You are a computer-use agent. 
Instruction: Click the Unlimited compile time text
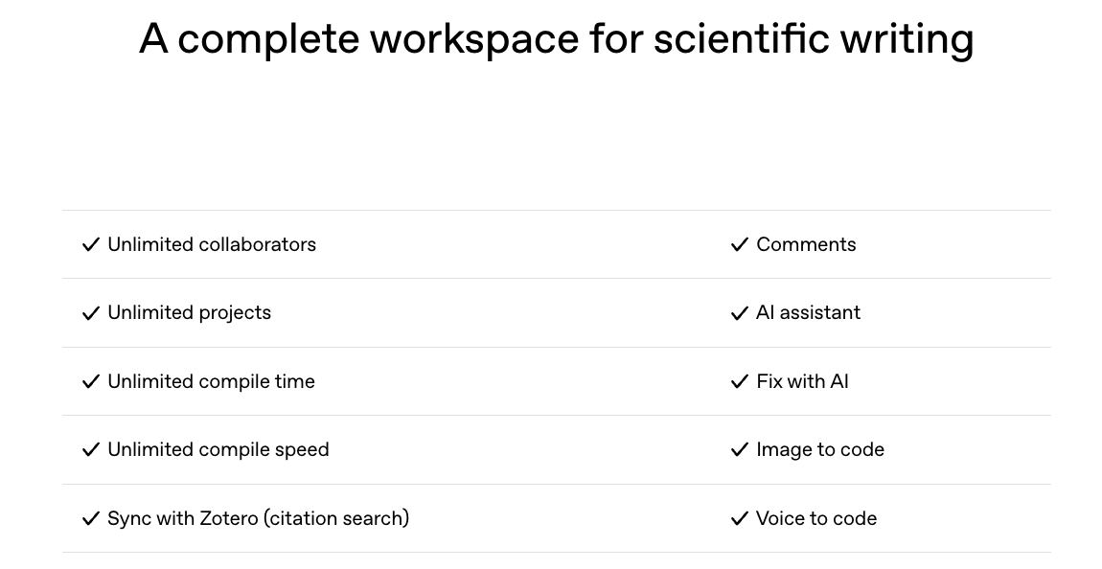pyautogui.click(x=211, y=381)
